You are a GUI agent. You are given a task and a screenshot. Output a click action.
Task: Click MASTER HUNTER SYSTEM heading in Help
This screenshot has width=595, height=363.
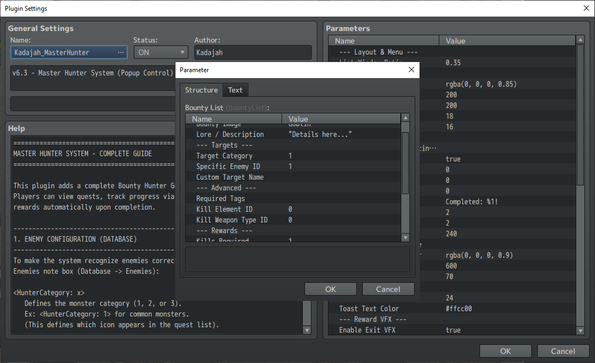[82, 153]
